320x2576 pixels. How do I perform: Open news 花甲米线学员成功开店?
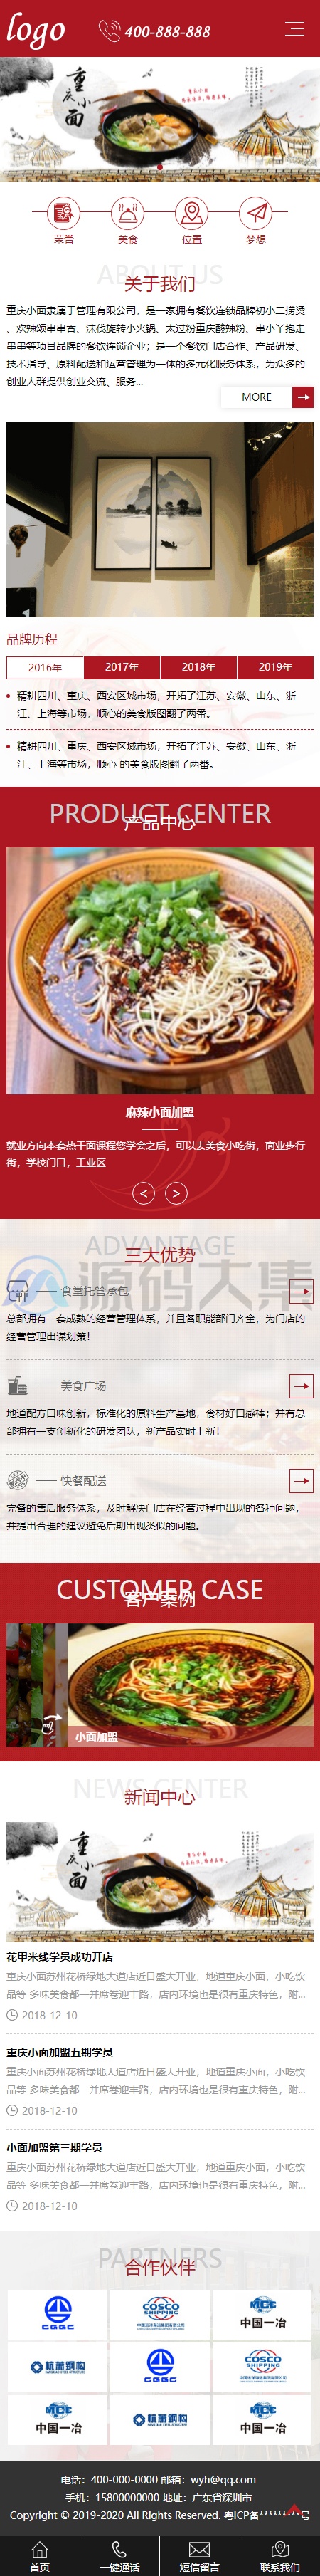(60, 1957)
